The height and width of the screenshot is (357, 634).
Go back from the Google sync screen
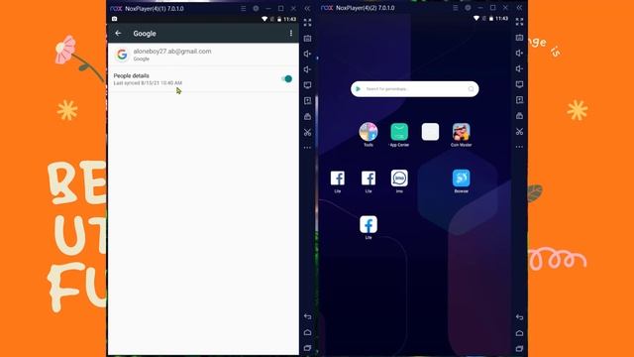(118, 33)
